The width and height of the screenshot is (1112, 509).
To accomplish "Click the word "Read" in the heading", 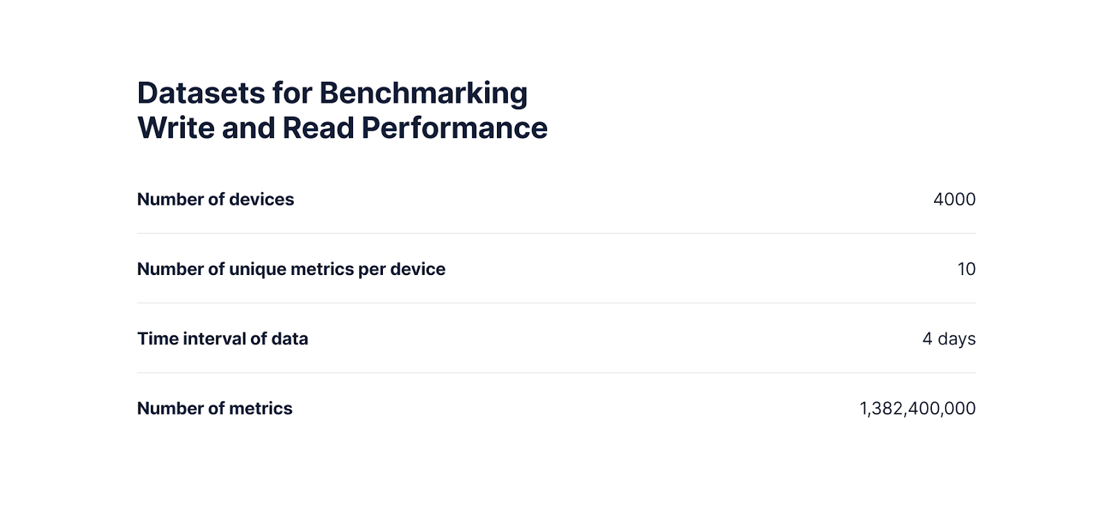I will click(x=318, y=128).
